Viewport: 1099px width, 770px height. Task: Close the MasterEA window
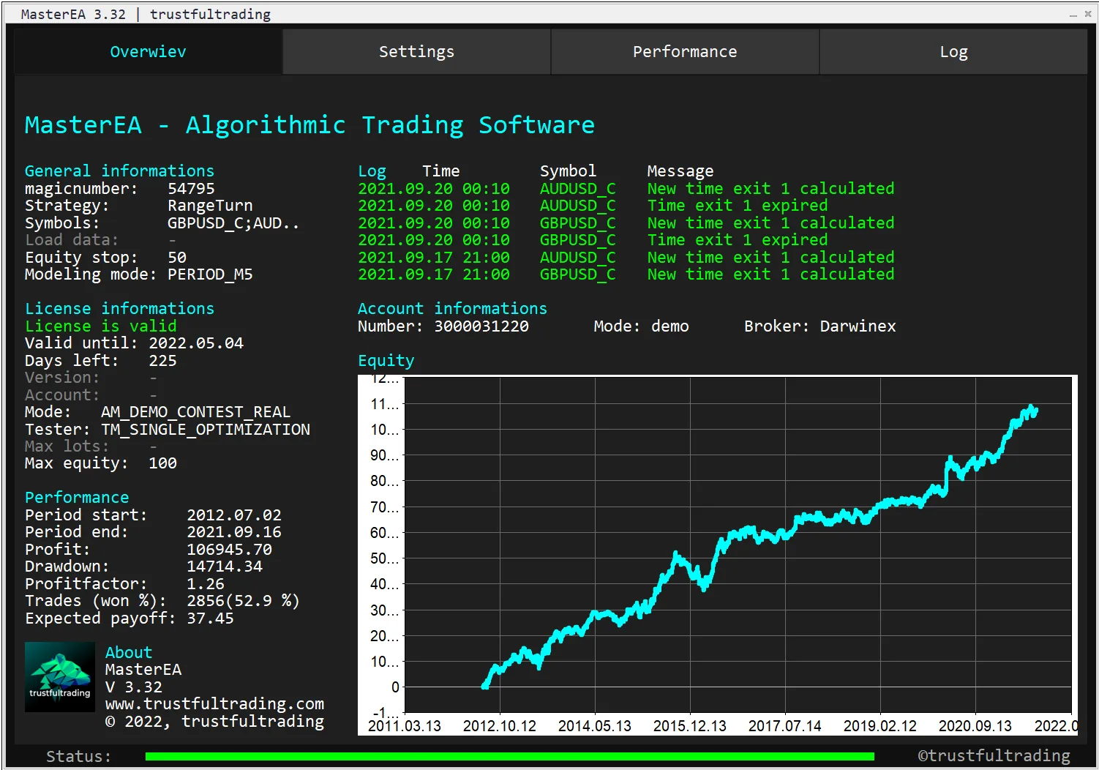coord(1088,14)
